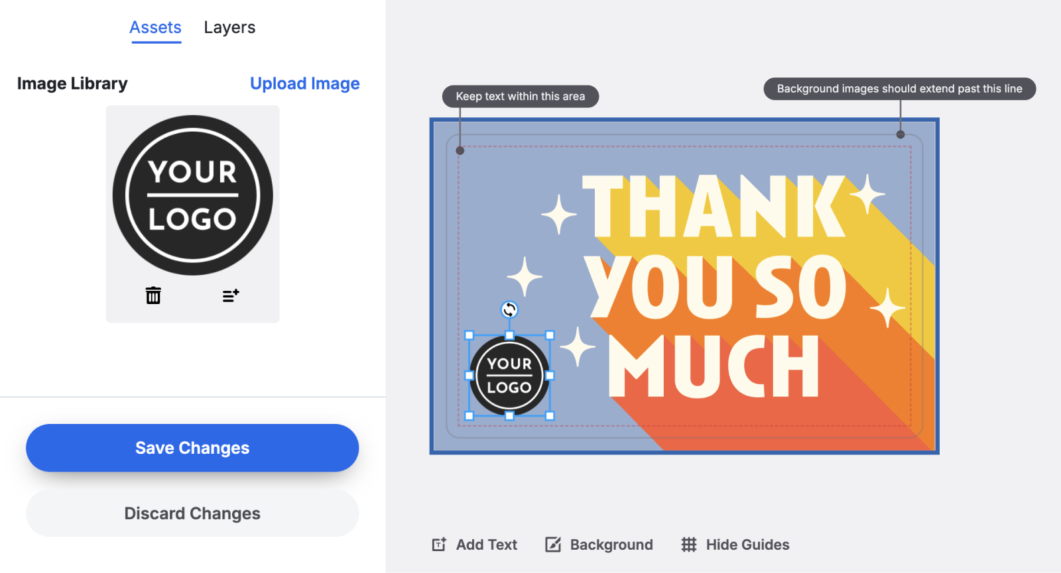1061x573 pixels.
Task: Toggle guide visibility via Hide Guides
Action: [x=735, y=544]
